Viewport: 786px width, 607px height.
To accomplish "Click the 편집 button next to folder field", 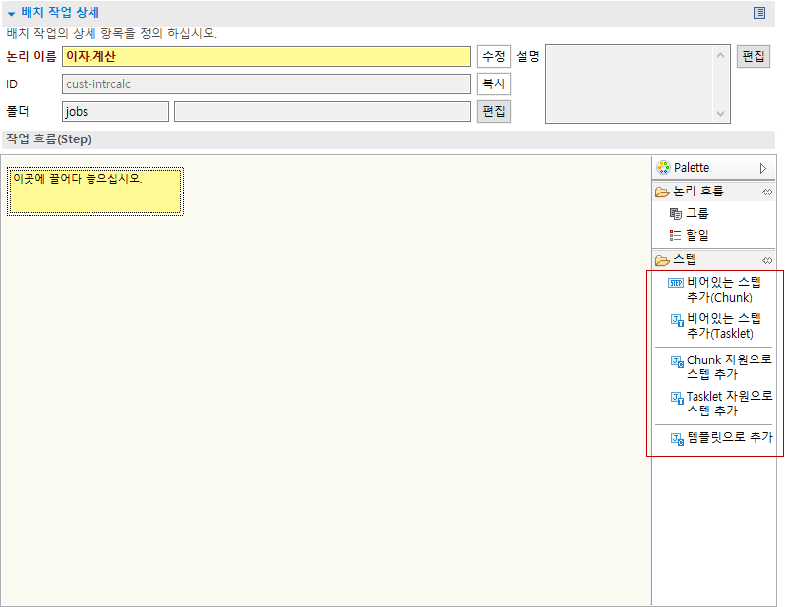I will tap(493, 111).
